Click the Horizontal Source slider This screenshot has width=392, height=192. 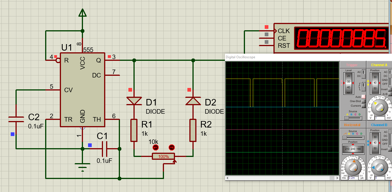(352, 137)
